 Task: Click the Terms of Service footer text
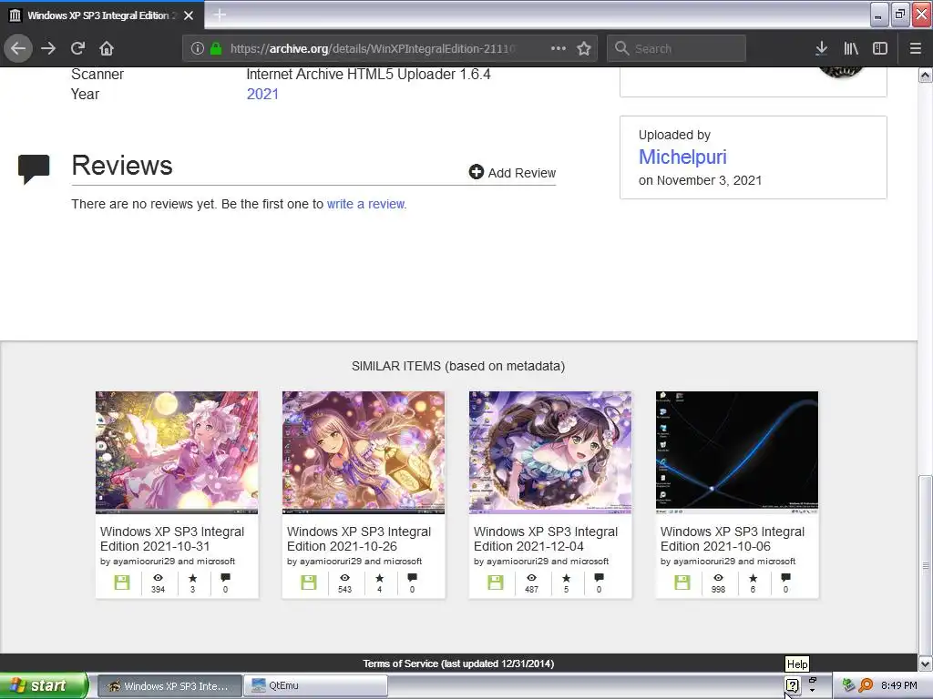coord(459,664)
